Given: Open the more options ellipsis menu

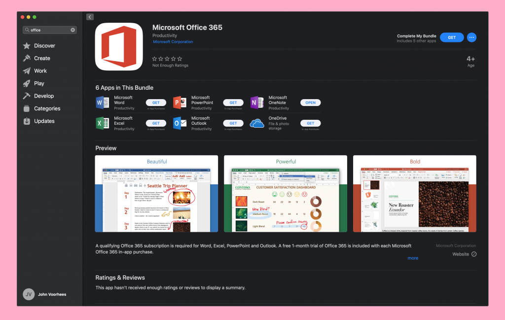Looking at the screenshot, I should pos(471,37).
